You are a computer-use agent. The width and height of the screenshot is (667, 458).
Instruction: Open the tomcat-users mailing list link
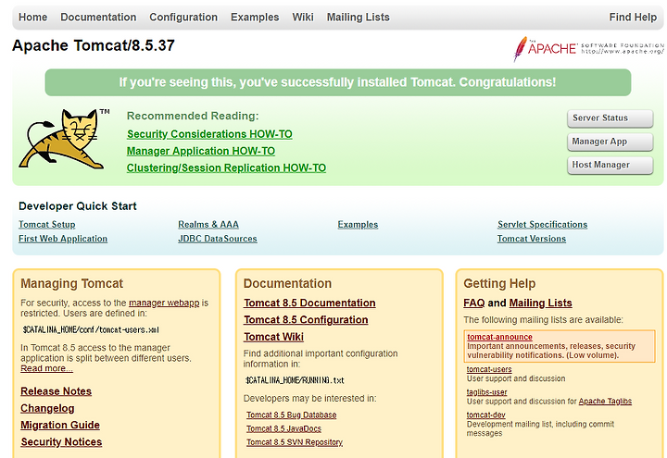coord(489,369)
